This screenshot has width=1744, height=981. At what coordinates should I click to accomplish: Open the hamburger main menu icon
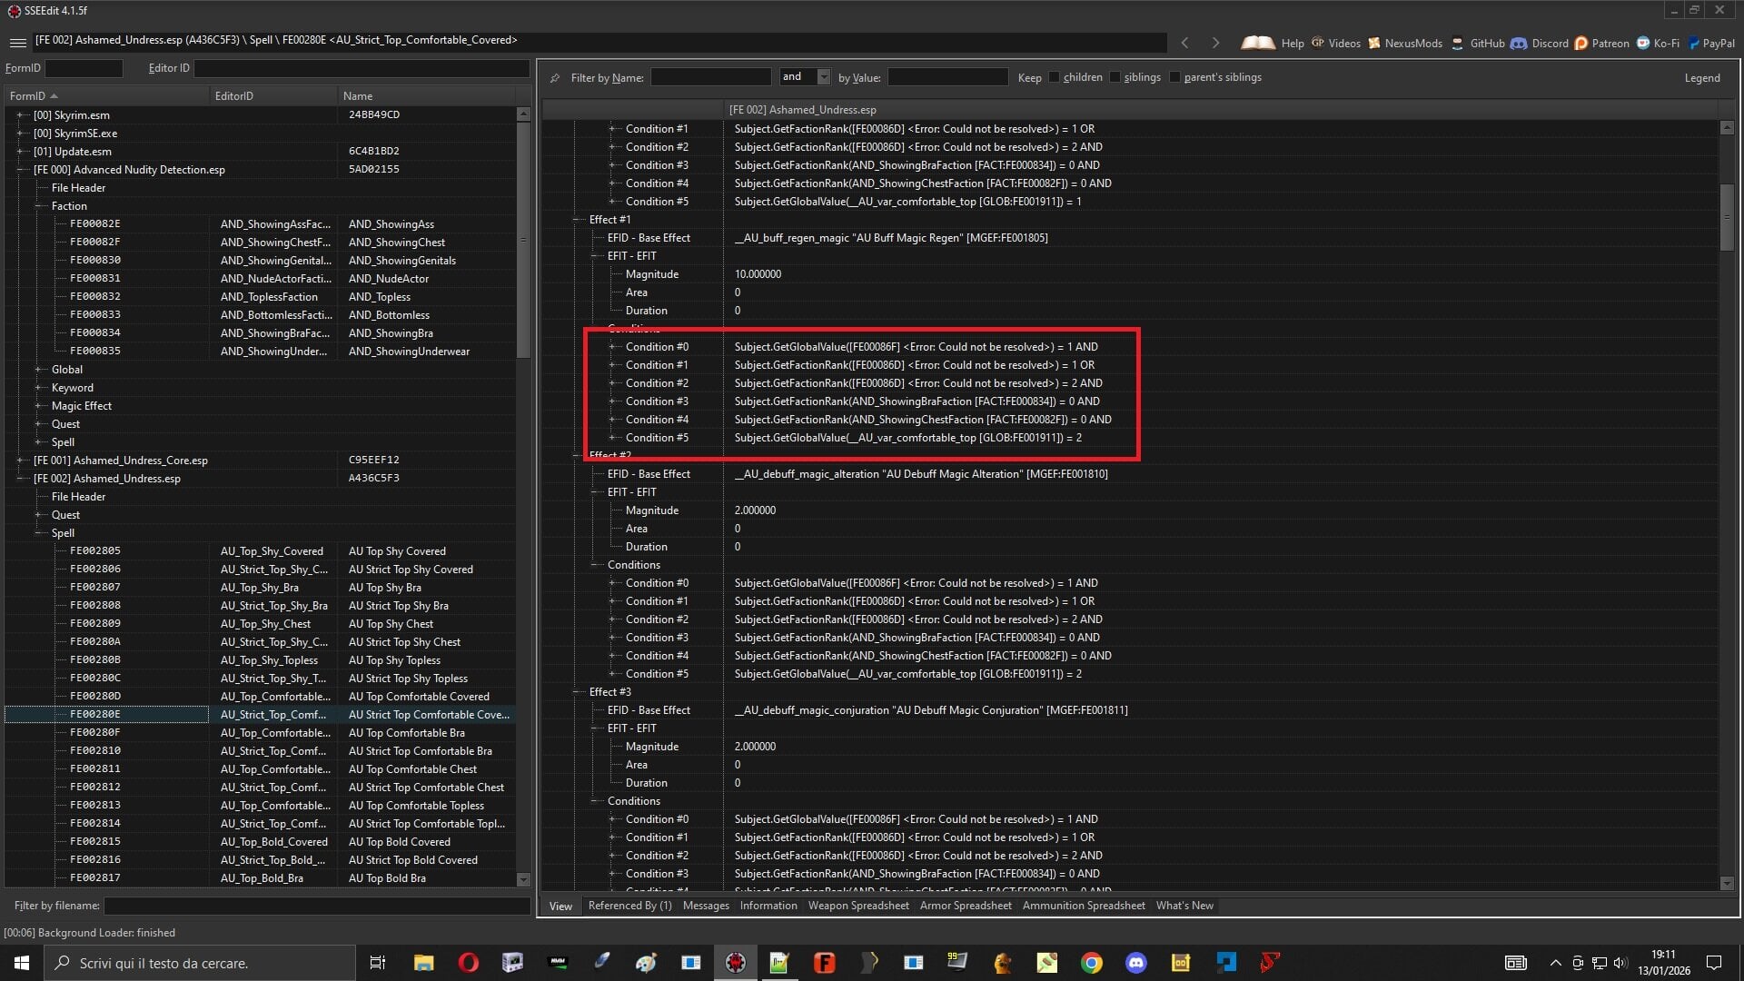click(x=17, y=43)
